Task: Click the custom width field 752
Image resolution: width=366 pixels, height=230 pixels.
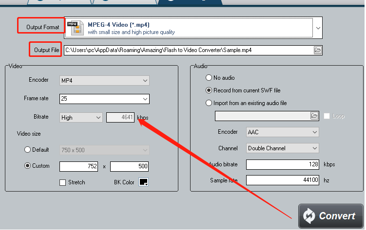Action: pyautogui.click(x=78, y=166)
